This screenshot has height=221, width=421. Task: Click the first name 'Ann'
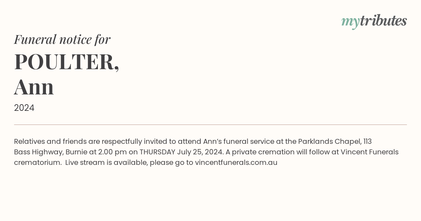[34, 87]
